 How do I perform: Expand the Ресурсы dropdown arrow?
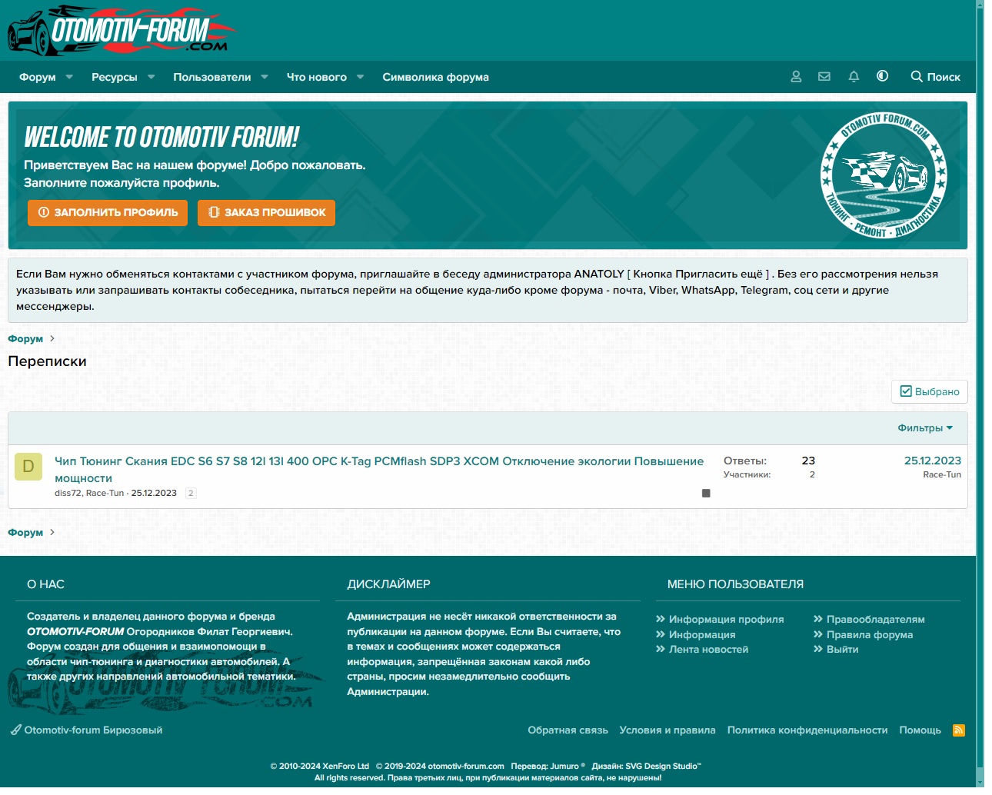pyautogui.click(x=151, y=77)
